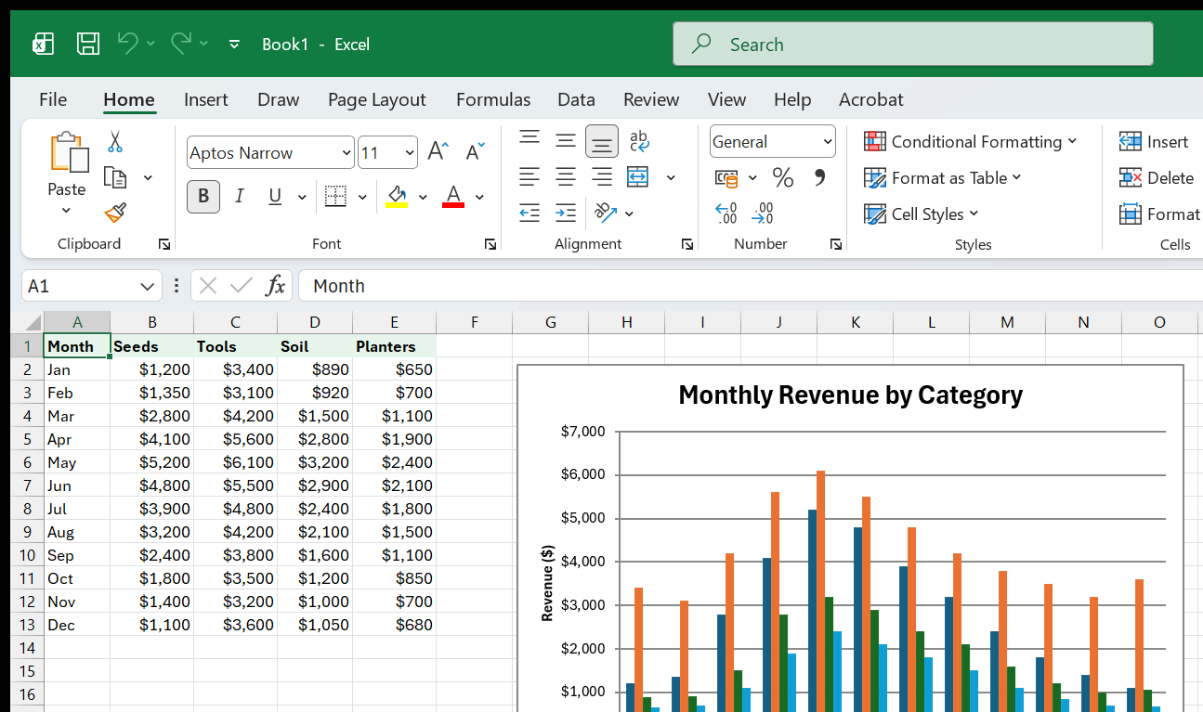The width and height of the screenshot is (1203, 712).
Task: Click the formula bar showing Month
Action: 751,286
